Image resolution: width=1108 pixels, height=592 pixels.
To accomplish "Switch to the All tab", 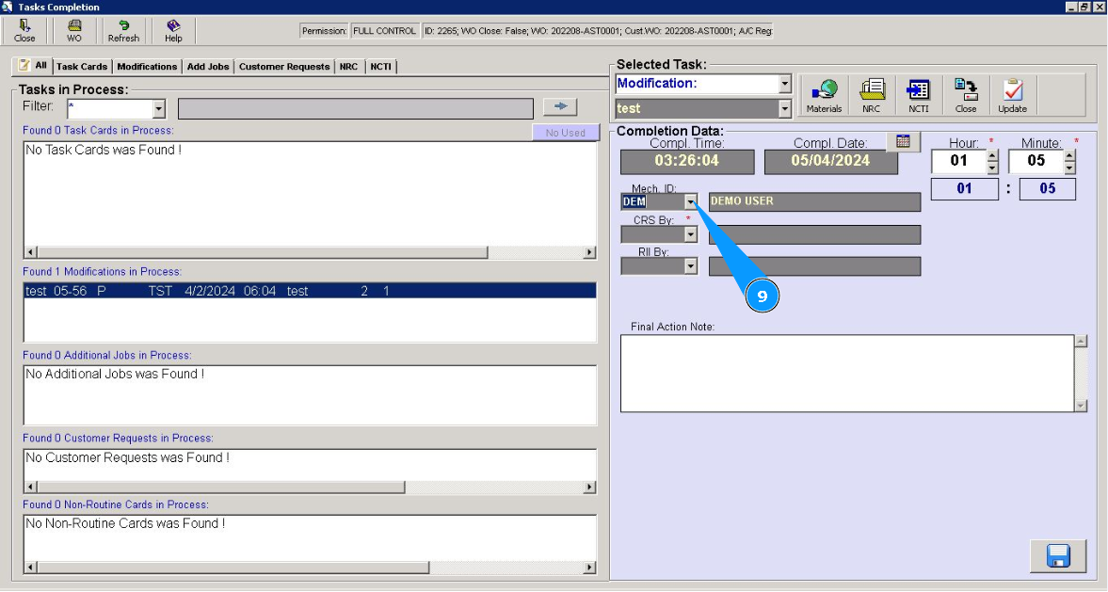I will (x=33, y=66).
